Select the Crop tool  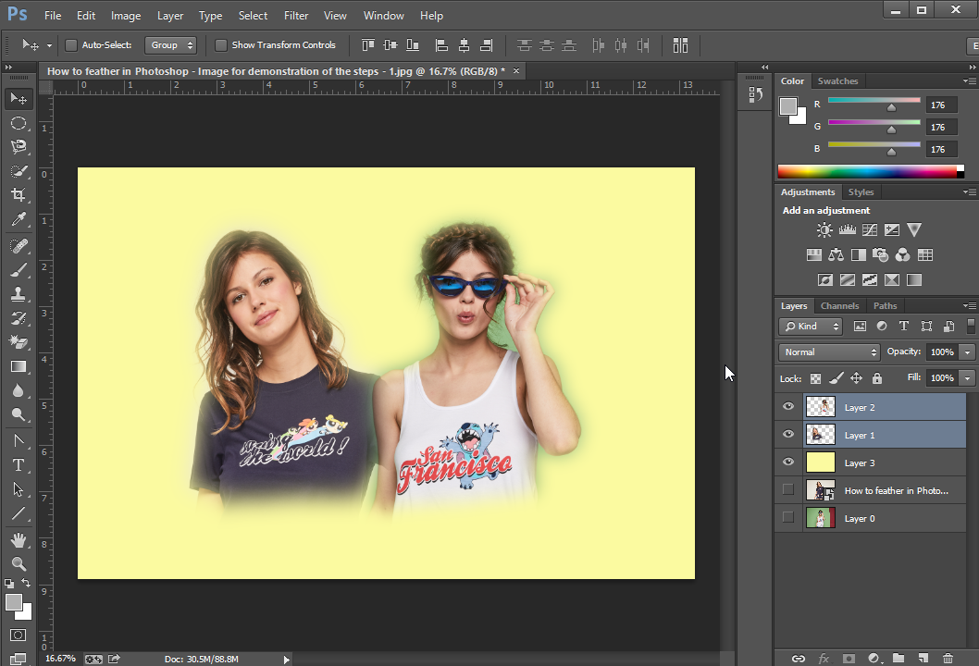[x=19, y=195]
